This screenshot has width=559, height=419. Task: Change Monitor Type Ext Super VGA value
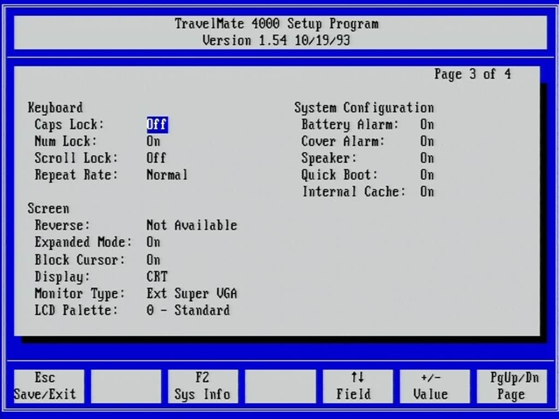(x=192, y=293)
